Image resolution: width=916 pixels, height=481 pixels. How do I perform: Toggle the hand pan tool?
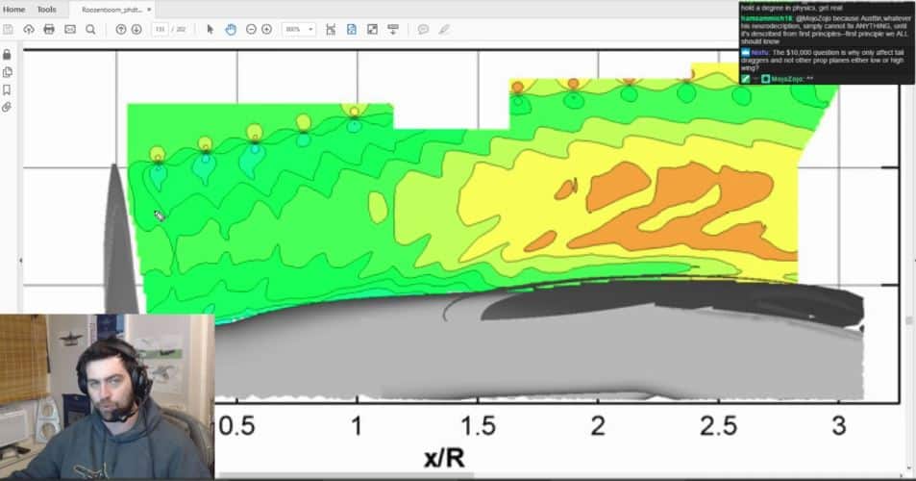231,29
